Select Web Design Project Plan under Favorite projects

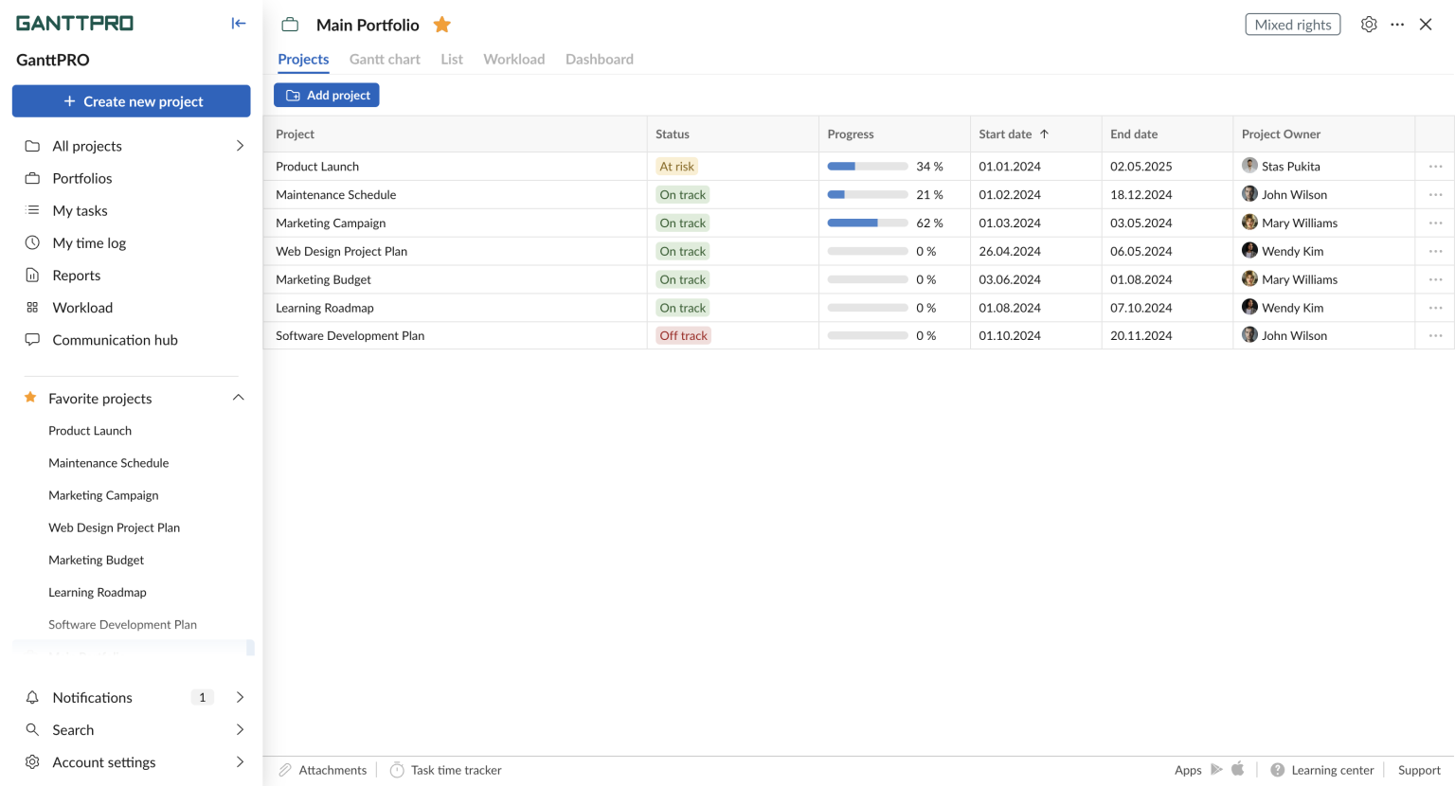[114, 527]
